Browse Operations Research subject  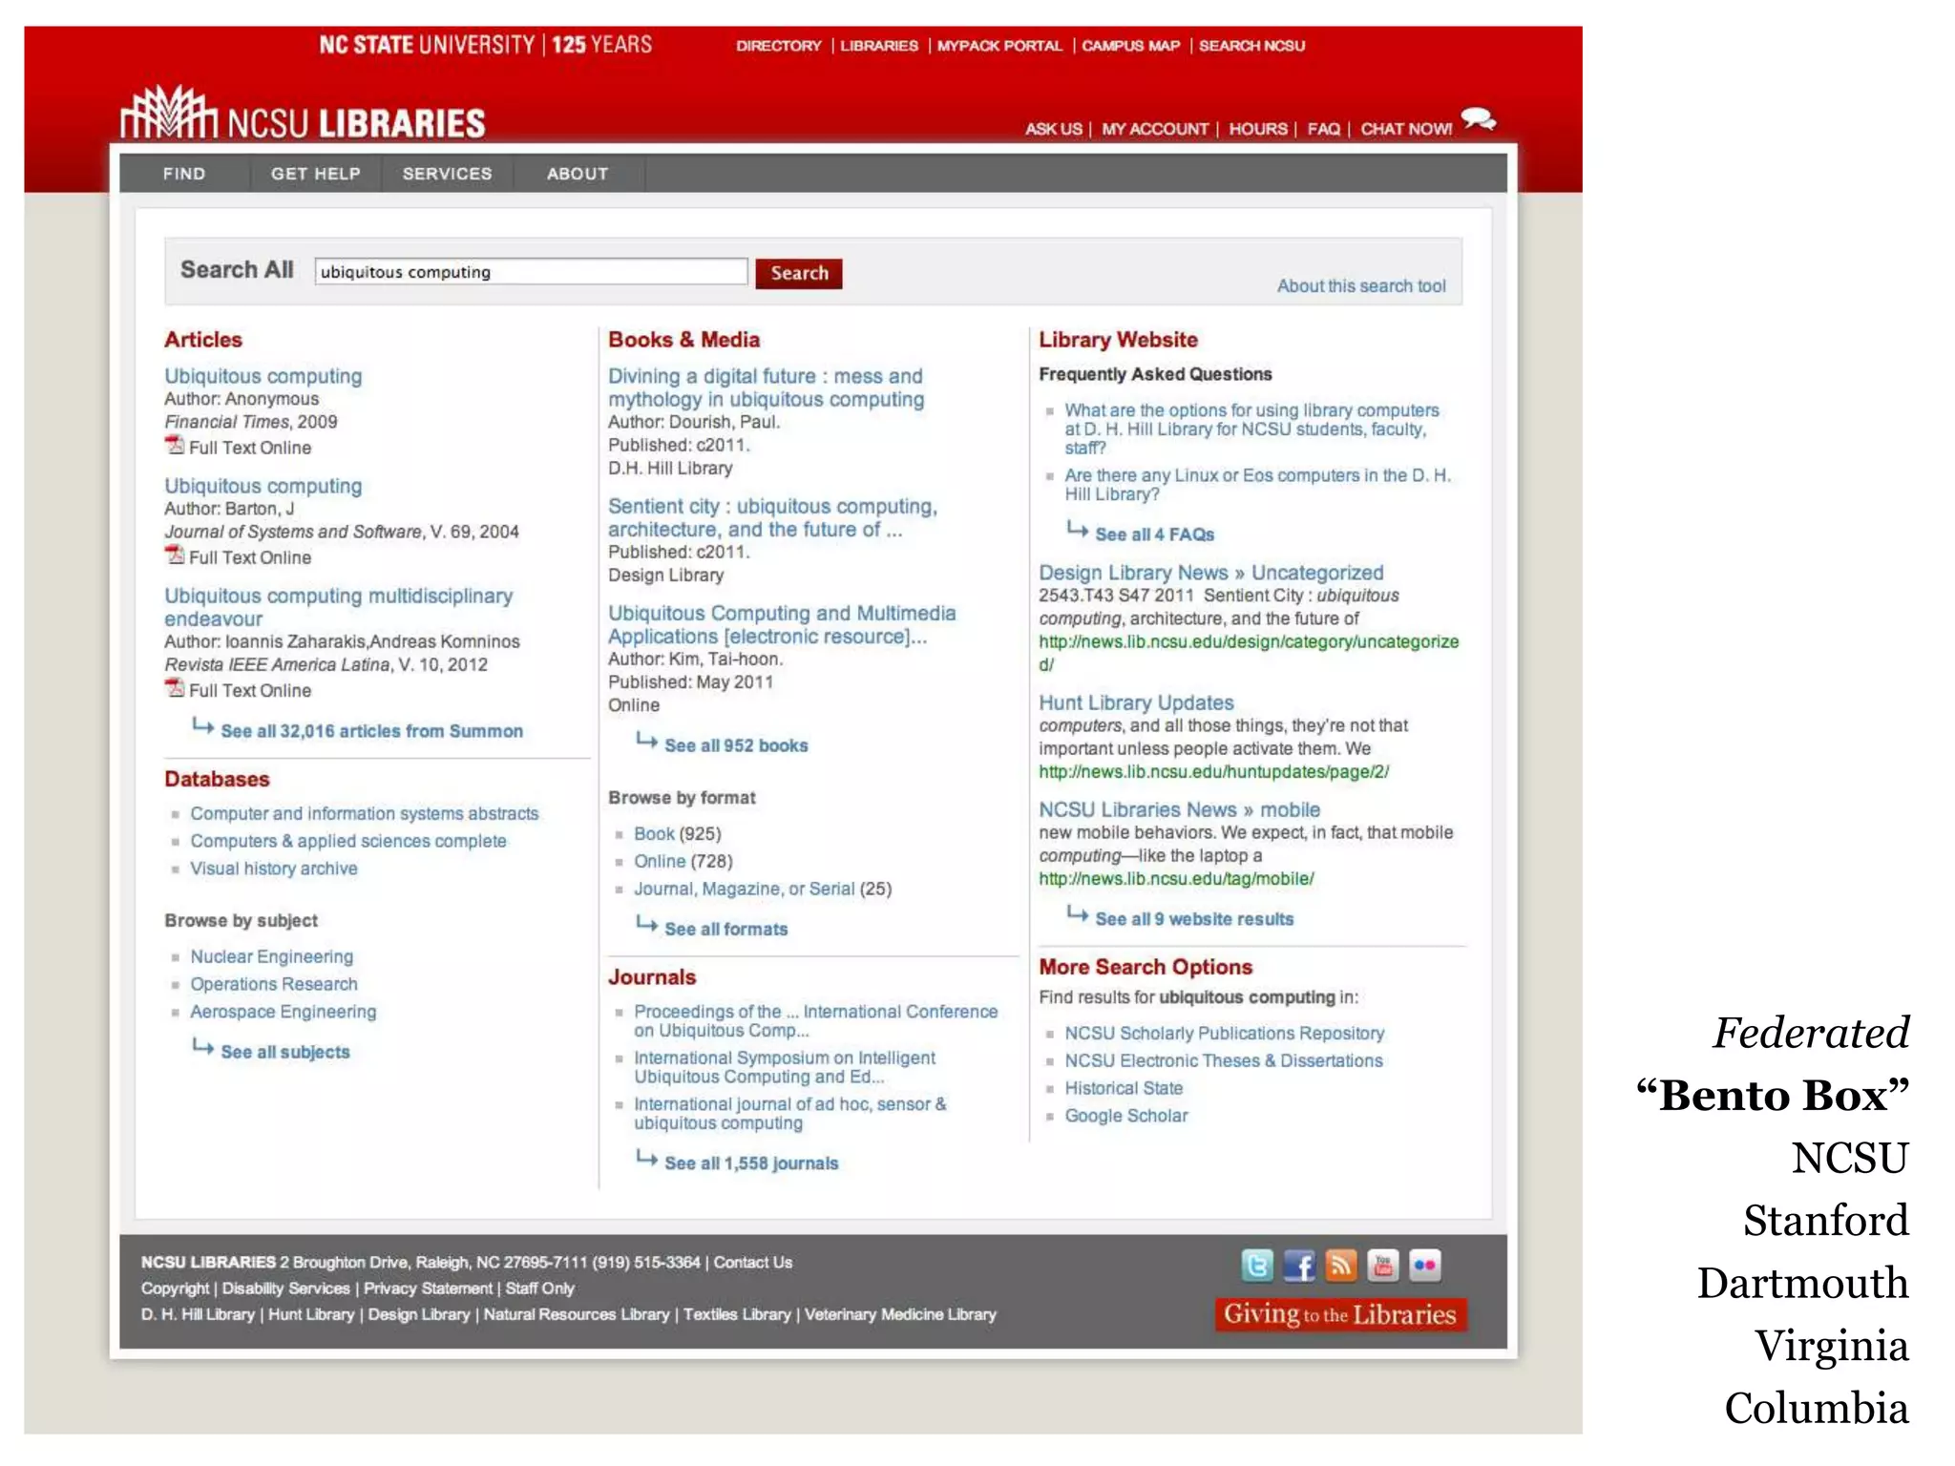274,984
